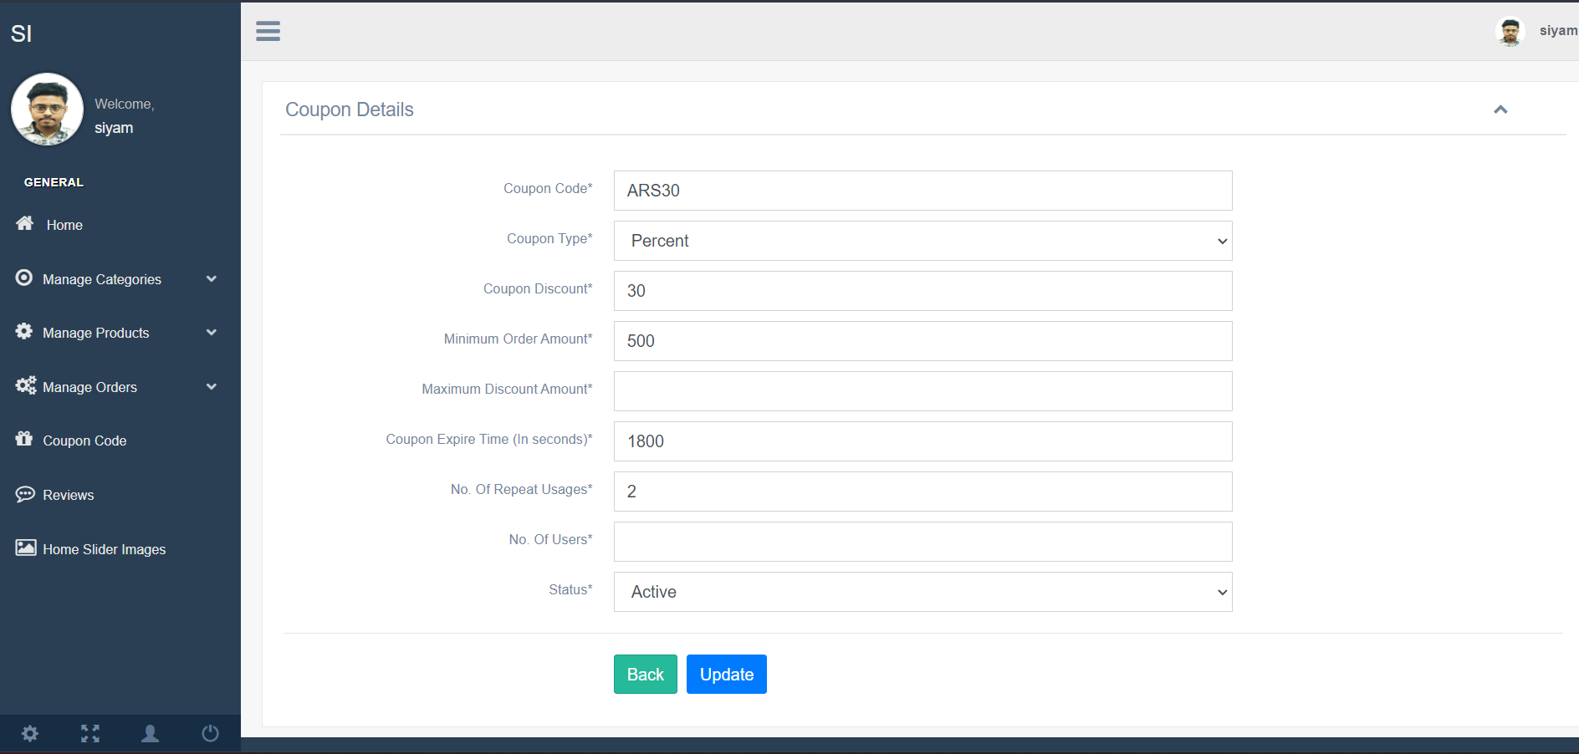Click the blue Update button
The height and width of the screenshot is (754, 1579).
pyautogui.click(x=727, y=674)
